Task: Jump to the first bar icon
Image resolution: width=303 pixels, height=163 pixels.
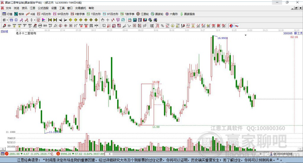Action: coord(50,20)
